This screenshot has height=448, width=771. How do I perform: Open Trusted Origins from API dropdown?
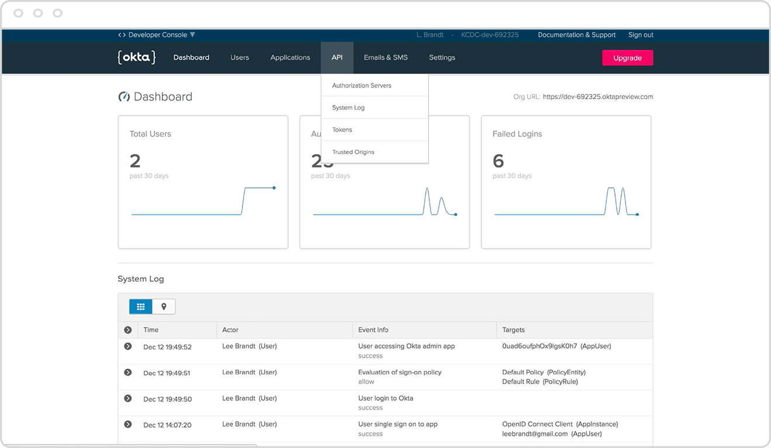point(353,152)
